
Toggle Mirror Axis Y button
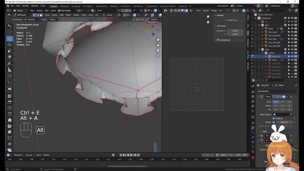282,102
